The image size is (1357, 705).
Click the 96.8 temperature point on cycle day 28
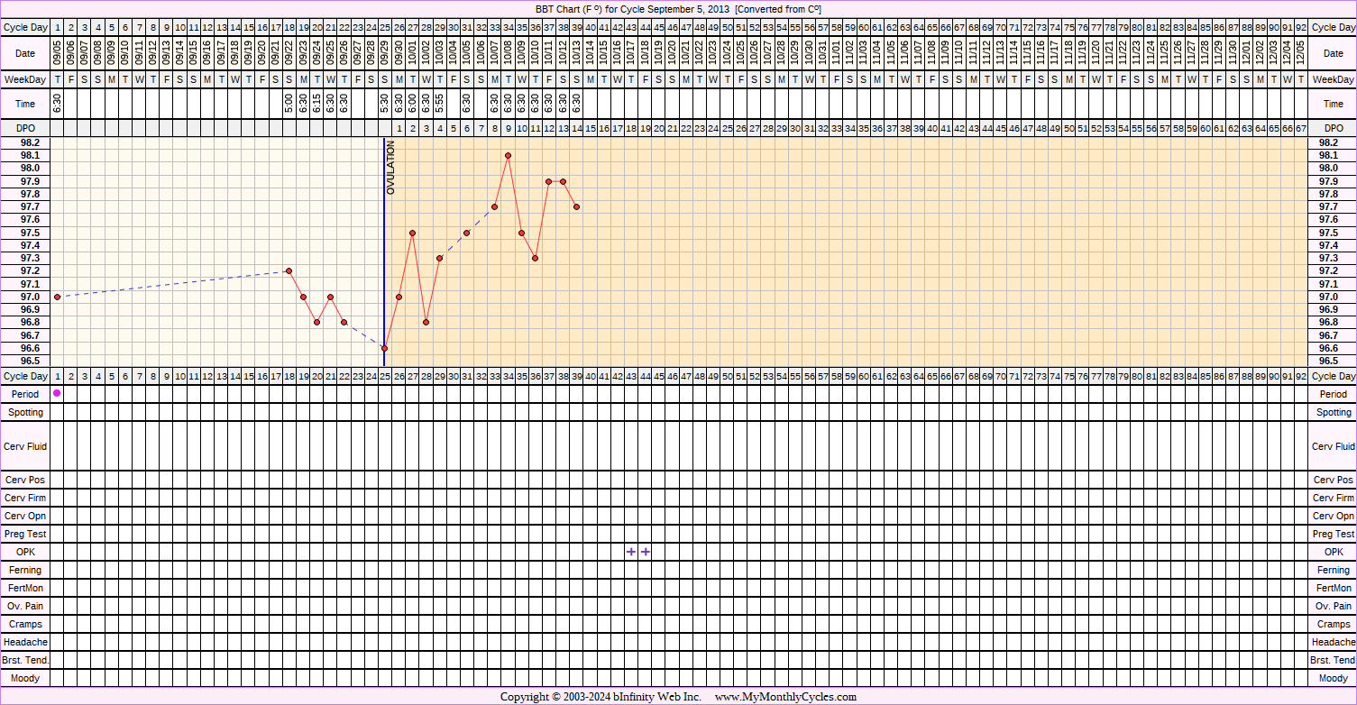tap(426, 322)
